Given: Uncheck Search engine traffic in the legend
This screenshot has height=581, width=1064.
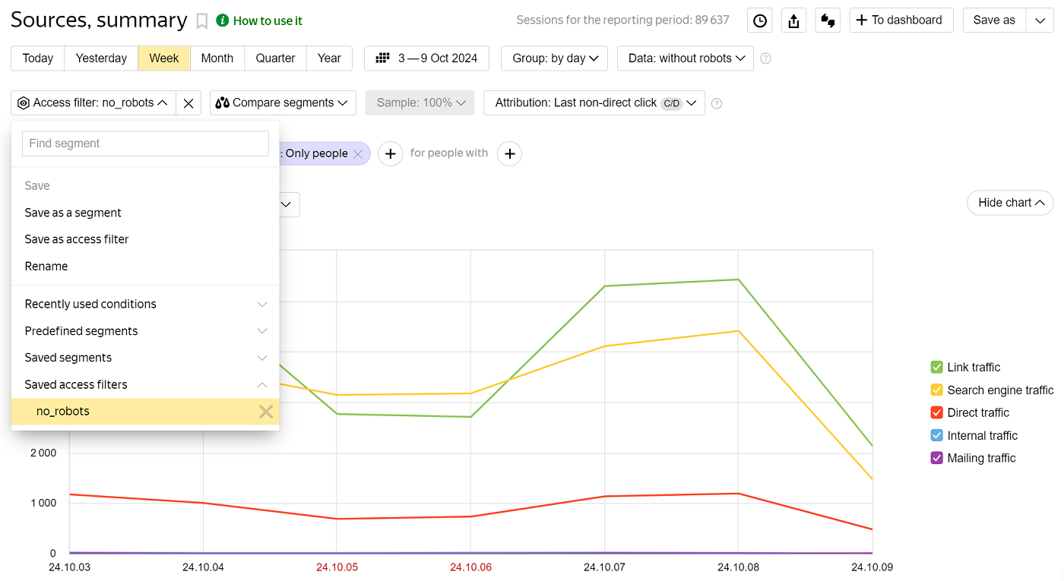Looking at the screenshot, I should coord(936,390).
